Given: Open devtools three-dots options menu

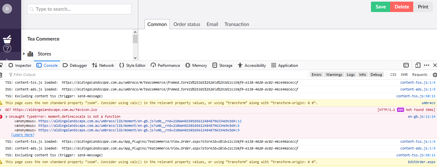Looking at the screenshot, I should point(426,65).
